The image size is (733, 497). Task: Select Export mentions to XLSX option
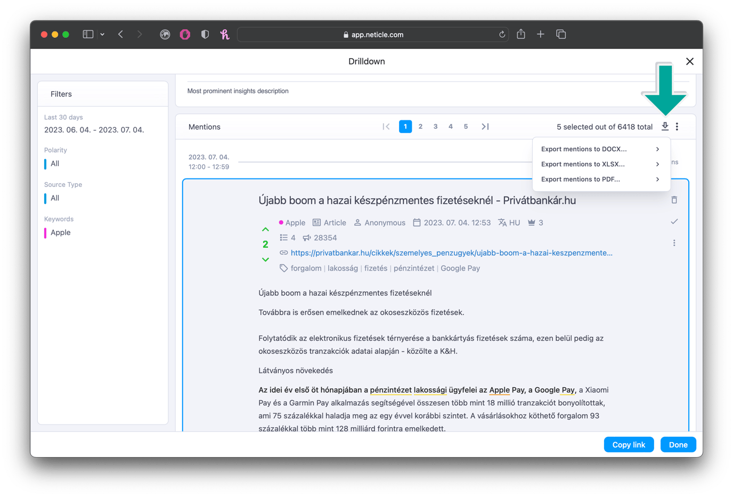(583, 164)
